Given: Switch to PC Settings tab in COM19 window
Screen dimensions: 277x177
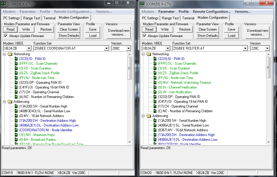Looking at the screenshot, I should pos(12,18).
